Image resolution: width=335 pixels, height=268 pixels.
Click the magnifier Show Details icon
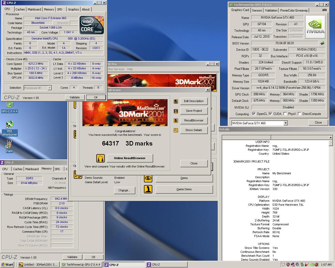pyautogui.click(x=176, y=130)
